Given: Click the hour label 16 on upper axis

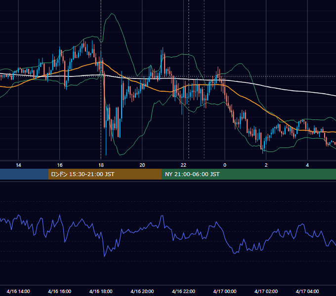Looking at the screenshot, I should (x=60, y=165).
